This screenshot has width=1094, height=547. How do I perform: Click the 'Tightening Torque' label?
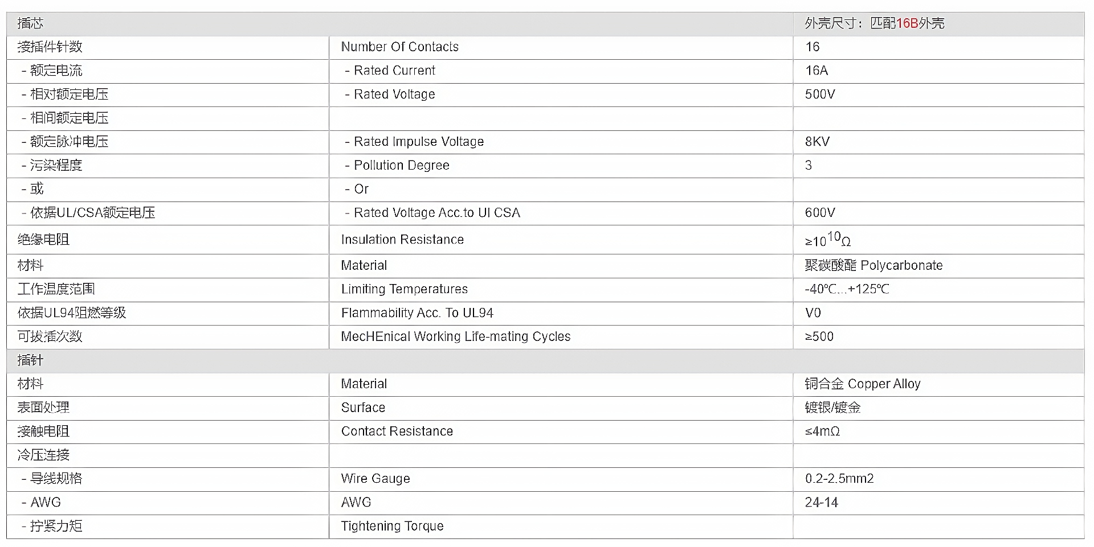coord(392,527)
